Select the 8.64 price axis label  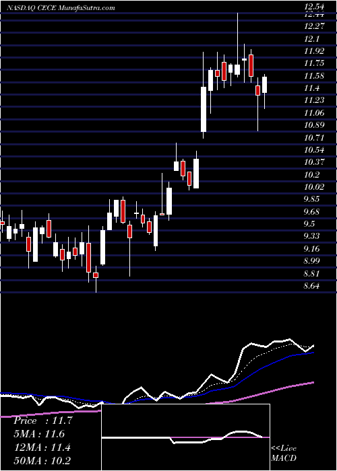click(311, 286)
